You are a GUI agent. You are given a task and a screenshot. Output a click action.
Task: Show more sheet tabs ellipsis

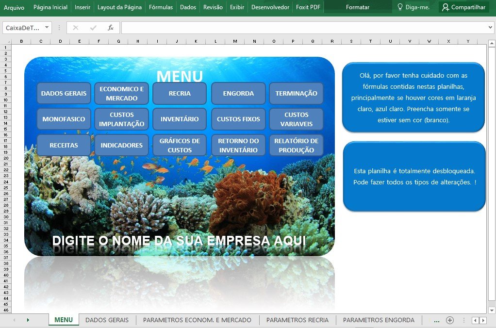point(436,320)
